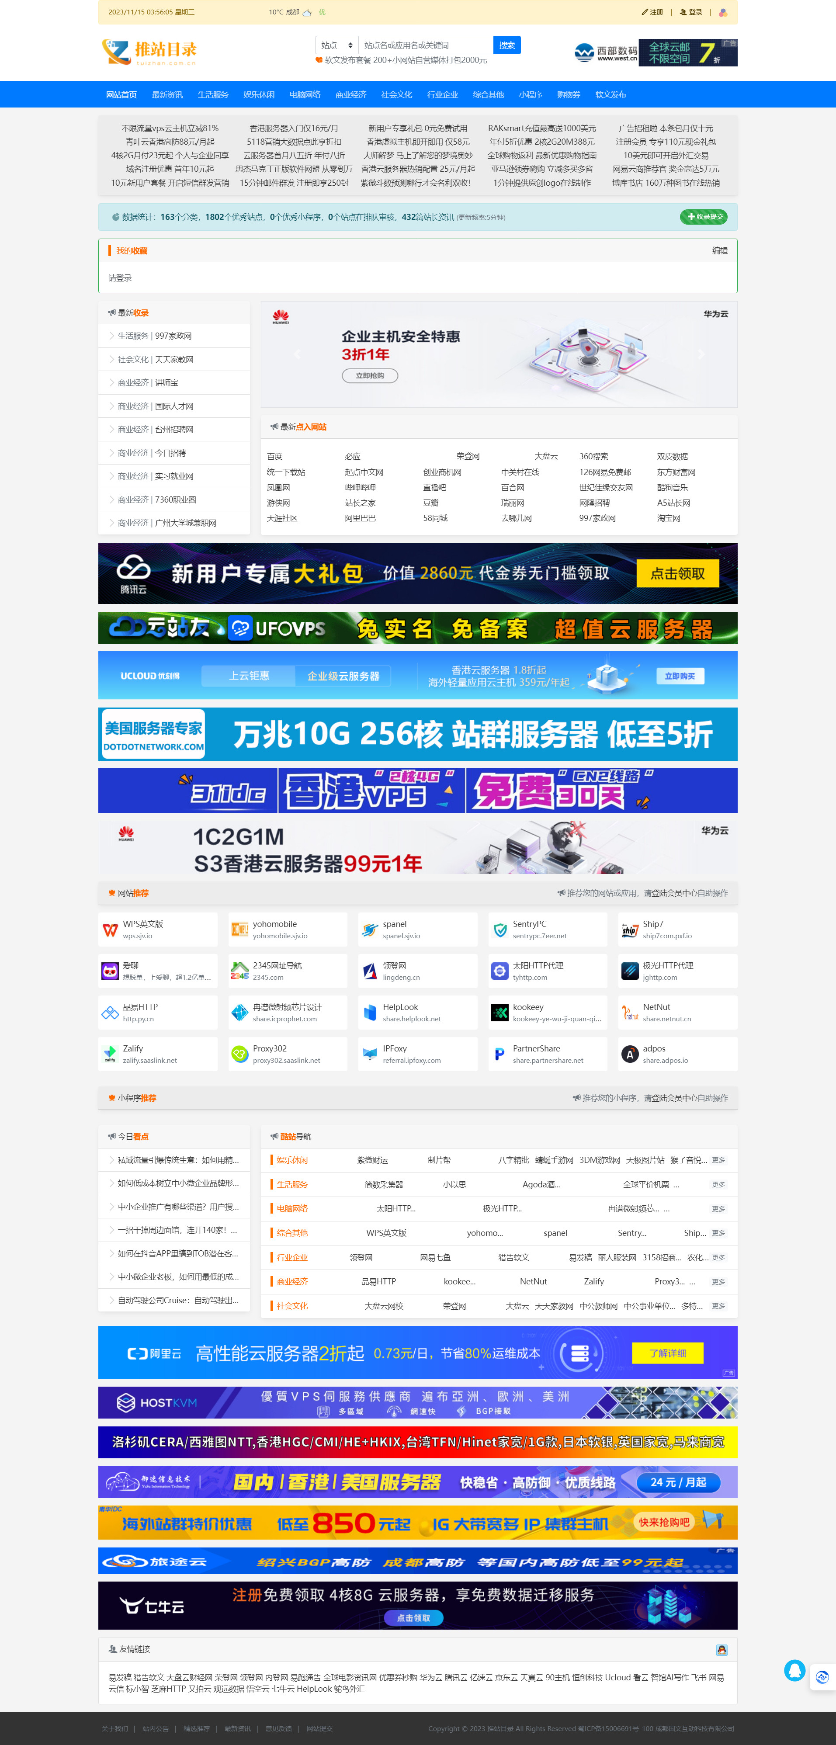This screenshot has height=1745, width=836.
Task: Open 意见反馈 footer link
Action: click(x=278, y=1729)
